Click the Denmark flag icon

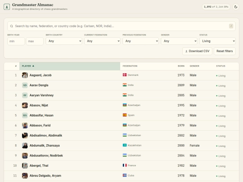coord(125,75)
